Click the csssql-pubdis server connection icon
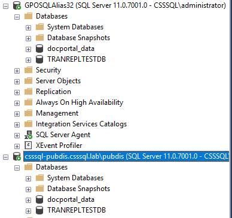Screen dimensions: 232x218 tap(17, 157)
